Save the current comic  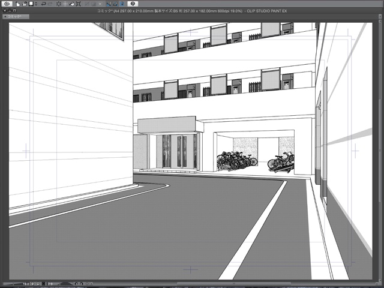31,4
